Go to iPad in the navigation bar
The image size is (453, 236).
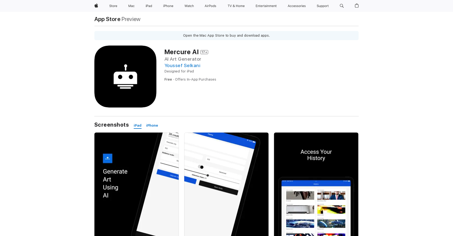click(x=149, y=6)
